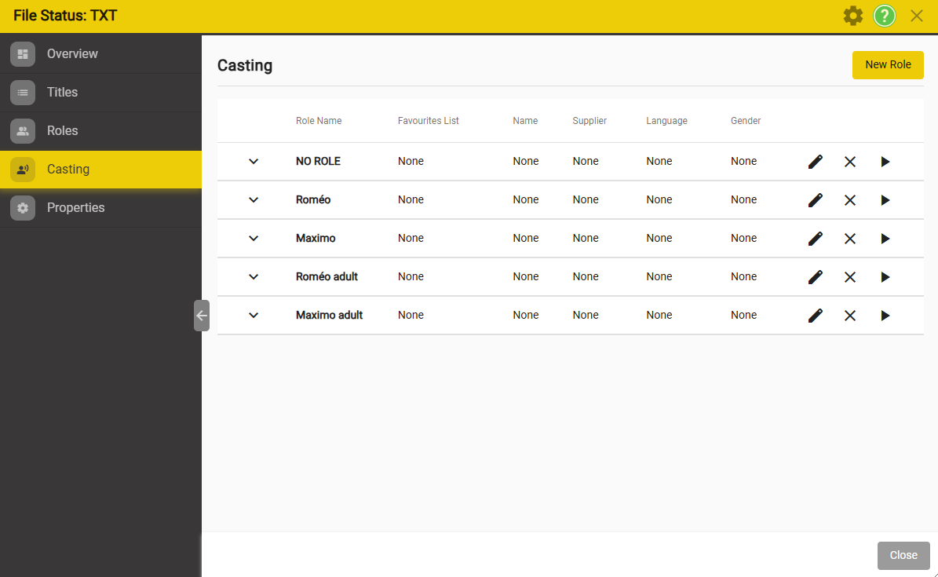Remove the Maximo role with X icon
The image size is (938, 577).
point(849,239)
